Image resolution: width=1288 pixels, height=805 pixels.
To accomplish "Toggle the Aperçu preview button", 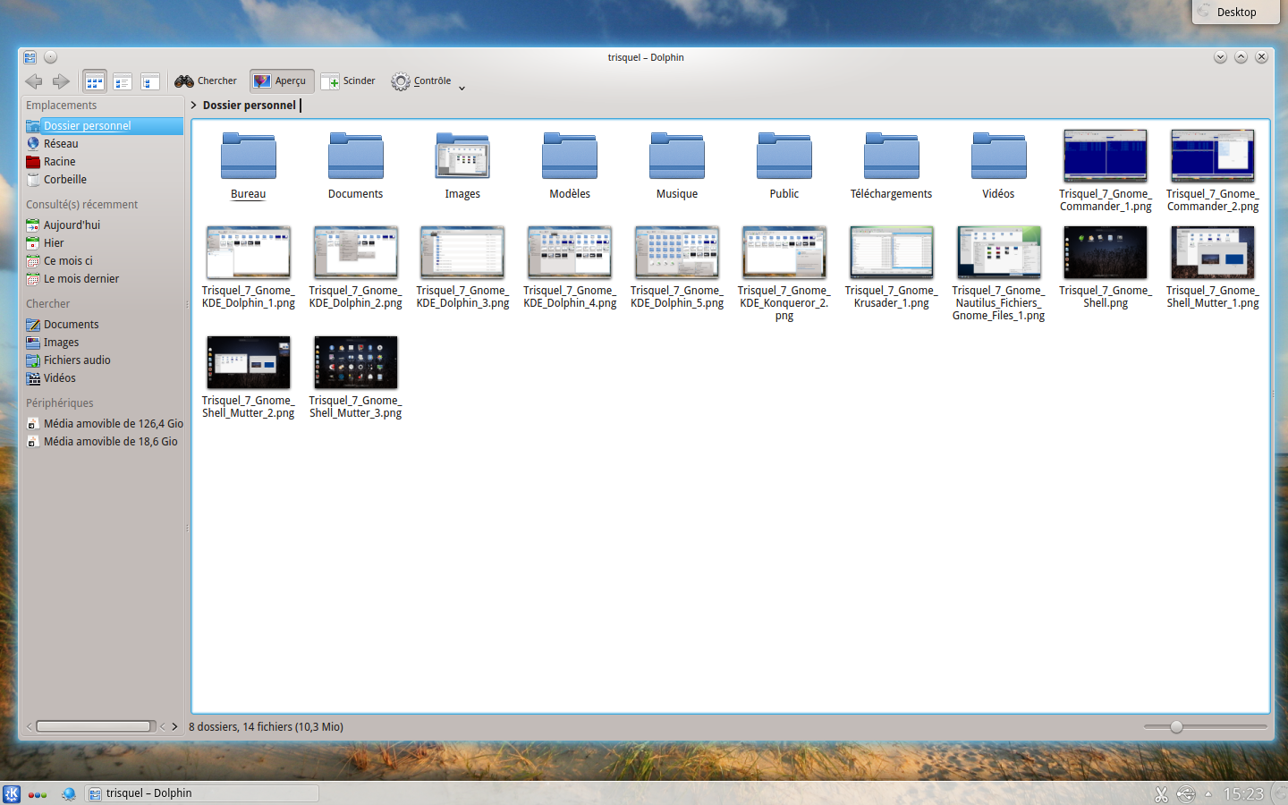I will point(281,80).
